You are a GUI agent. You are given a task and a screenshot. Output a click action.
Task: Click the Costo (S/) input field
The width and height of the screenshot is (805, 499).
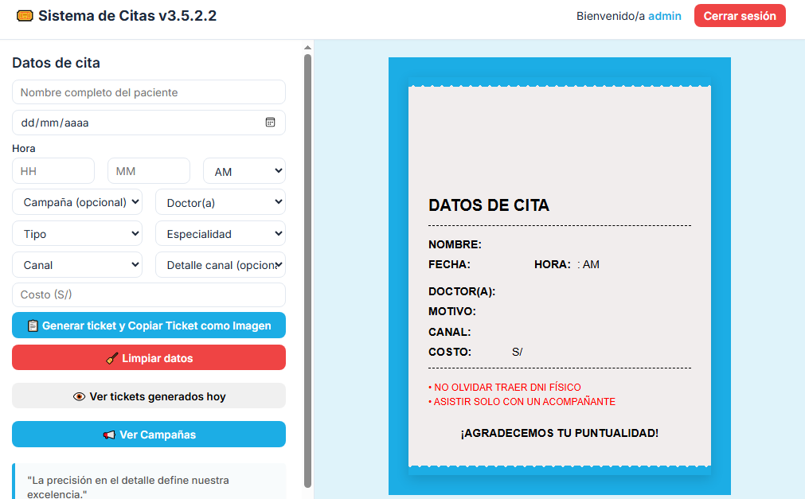[149, 294]
